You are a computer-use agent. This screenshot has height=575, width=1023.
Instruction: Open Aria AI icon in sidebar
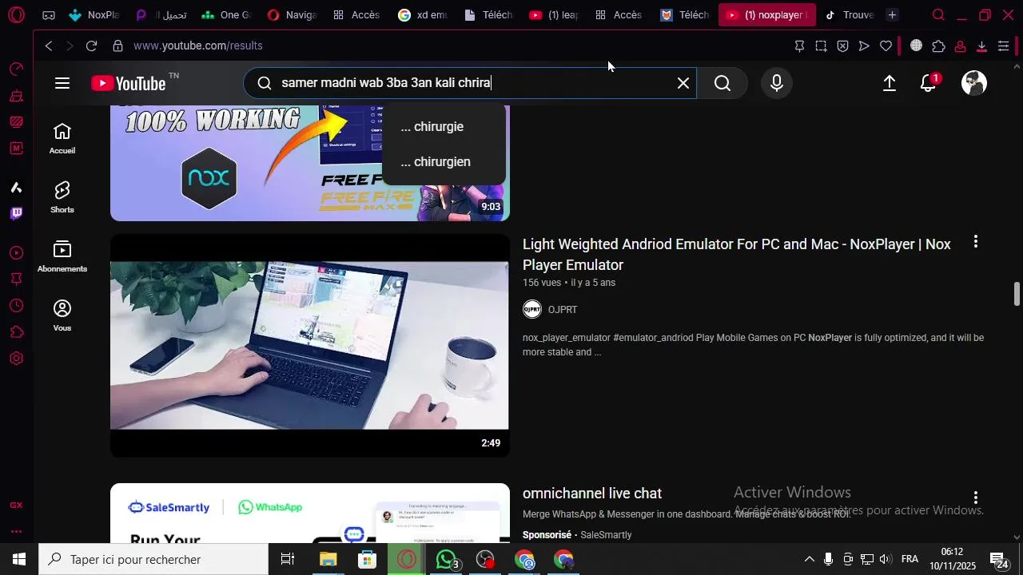coord(16,188)
